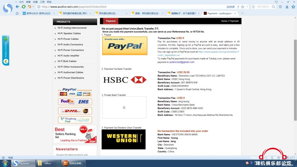
Task: Click the HSBC bank logo
Action: point(125,80)
